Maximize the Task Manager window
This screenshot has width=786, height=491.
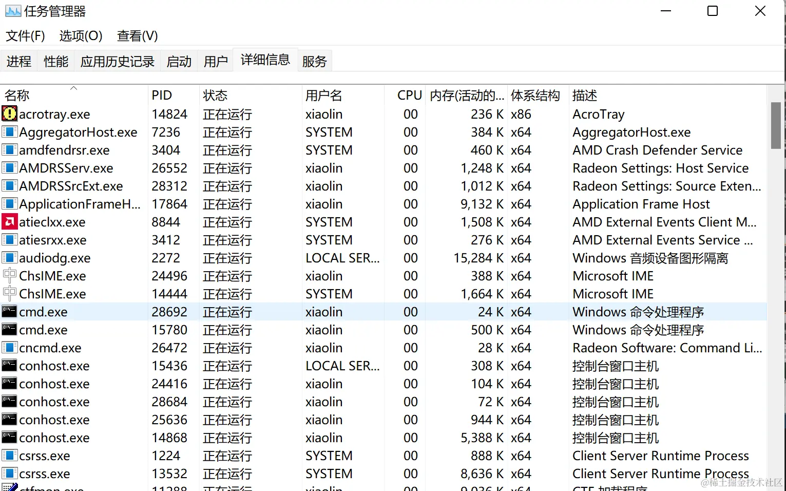pos(713,11)
